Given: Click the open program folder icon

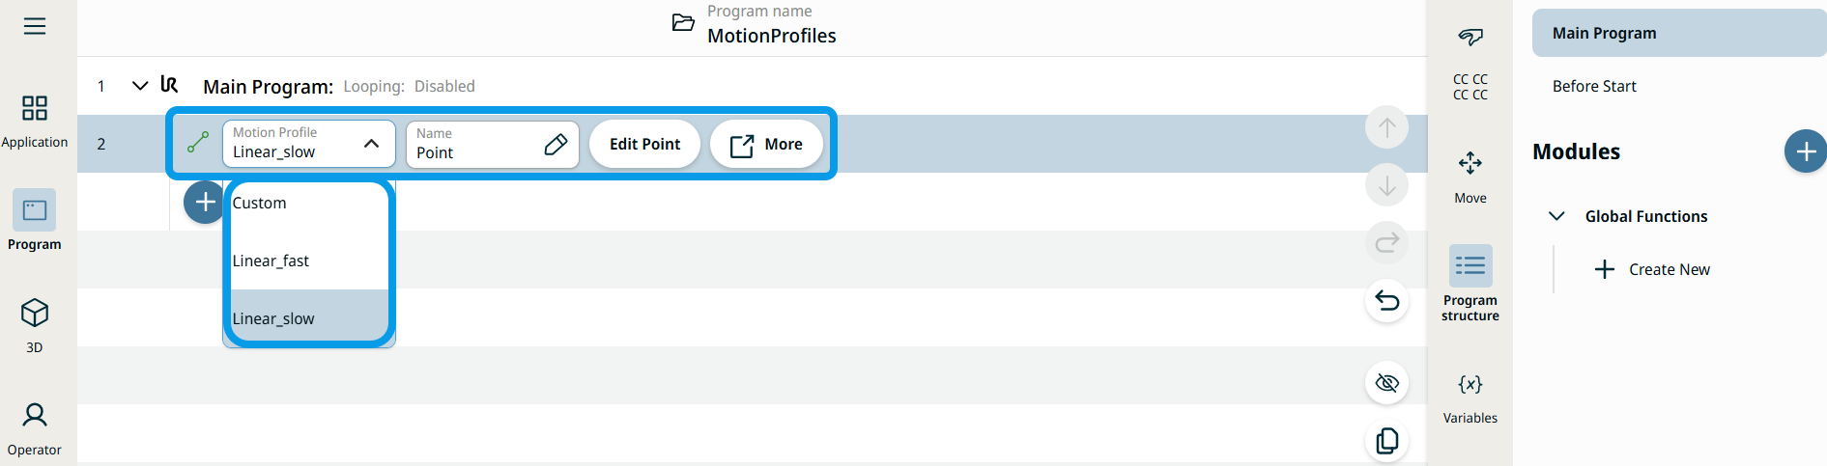Looking at the screenshot, I should pos(683,23).
